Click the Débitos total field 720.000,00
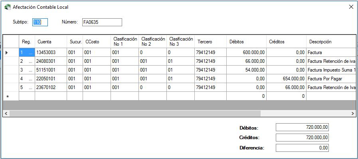The width and height of the screenshot is (358, 159). click(x=302, y=127)
